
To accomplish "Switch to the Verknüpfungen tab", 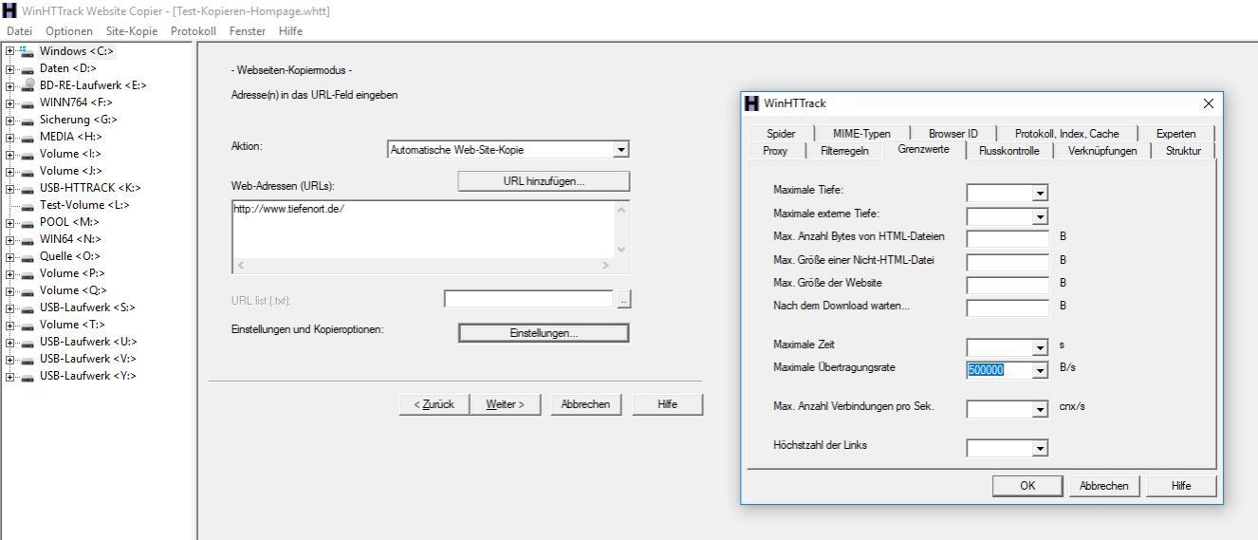I will (x=1101, y=151).
